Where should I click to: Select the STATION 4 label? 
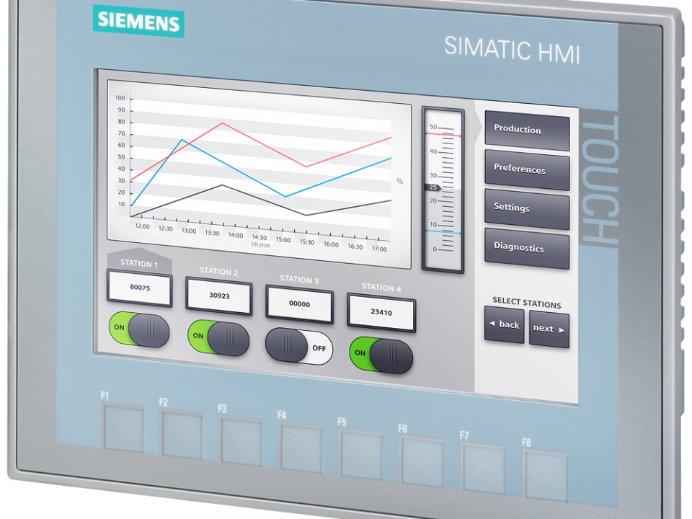pyautogui.click(x=381, y=288)
